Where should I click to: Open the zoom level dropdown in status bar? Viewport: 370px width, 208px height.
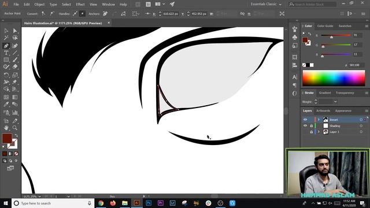[39, 196]
